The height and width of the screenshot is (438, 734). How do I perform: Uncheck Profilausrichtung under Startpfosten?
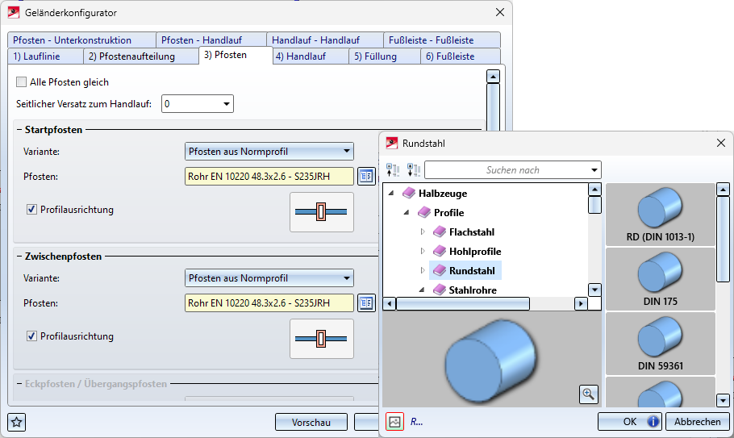(31, 210)
